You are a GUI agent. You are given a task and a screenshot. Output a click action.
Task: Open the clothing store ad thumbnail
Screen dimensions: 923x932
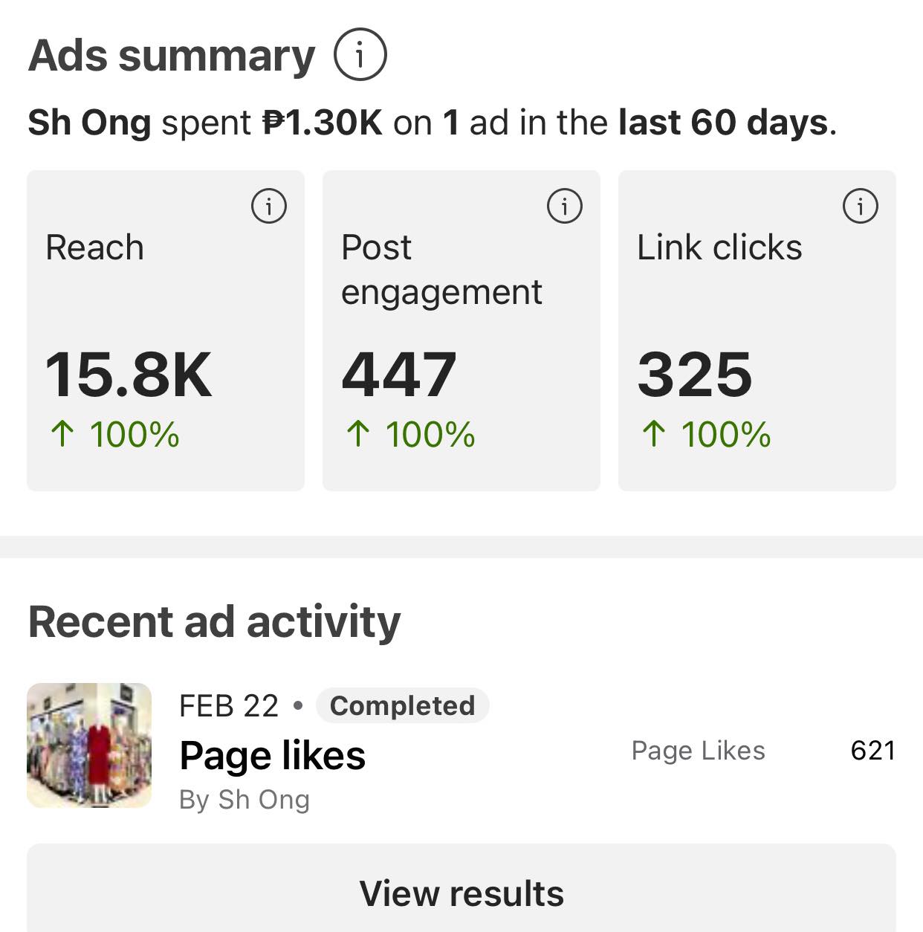[89, 745]
